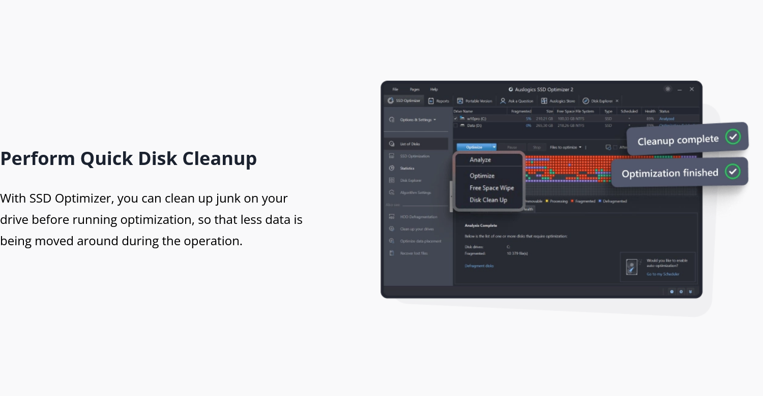Screen dimensions: 763x396
Task: Click the clock icon in bottom status bar
Action: tap(672, 292)
